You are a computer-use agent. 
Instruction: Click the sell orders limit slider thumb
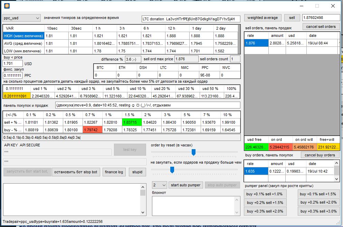(172, 169)
